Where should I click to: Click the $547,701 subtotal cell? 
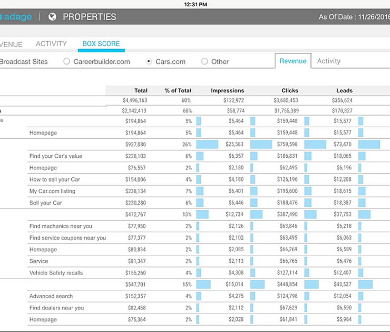(x=135, y=284)
